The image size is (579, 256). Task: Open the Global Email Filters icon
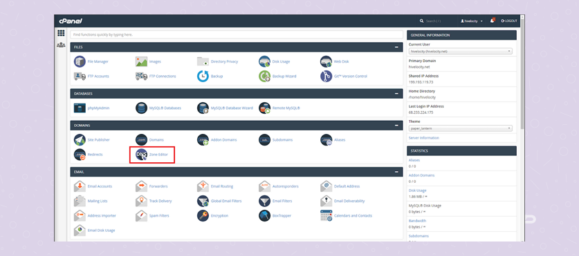point(203,201)
